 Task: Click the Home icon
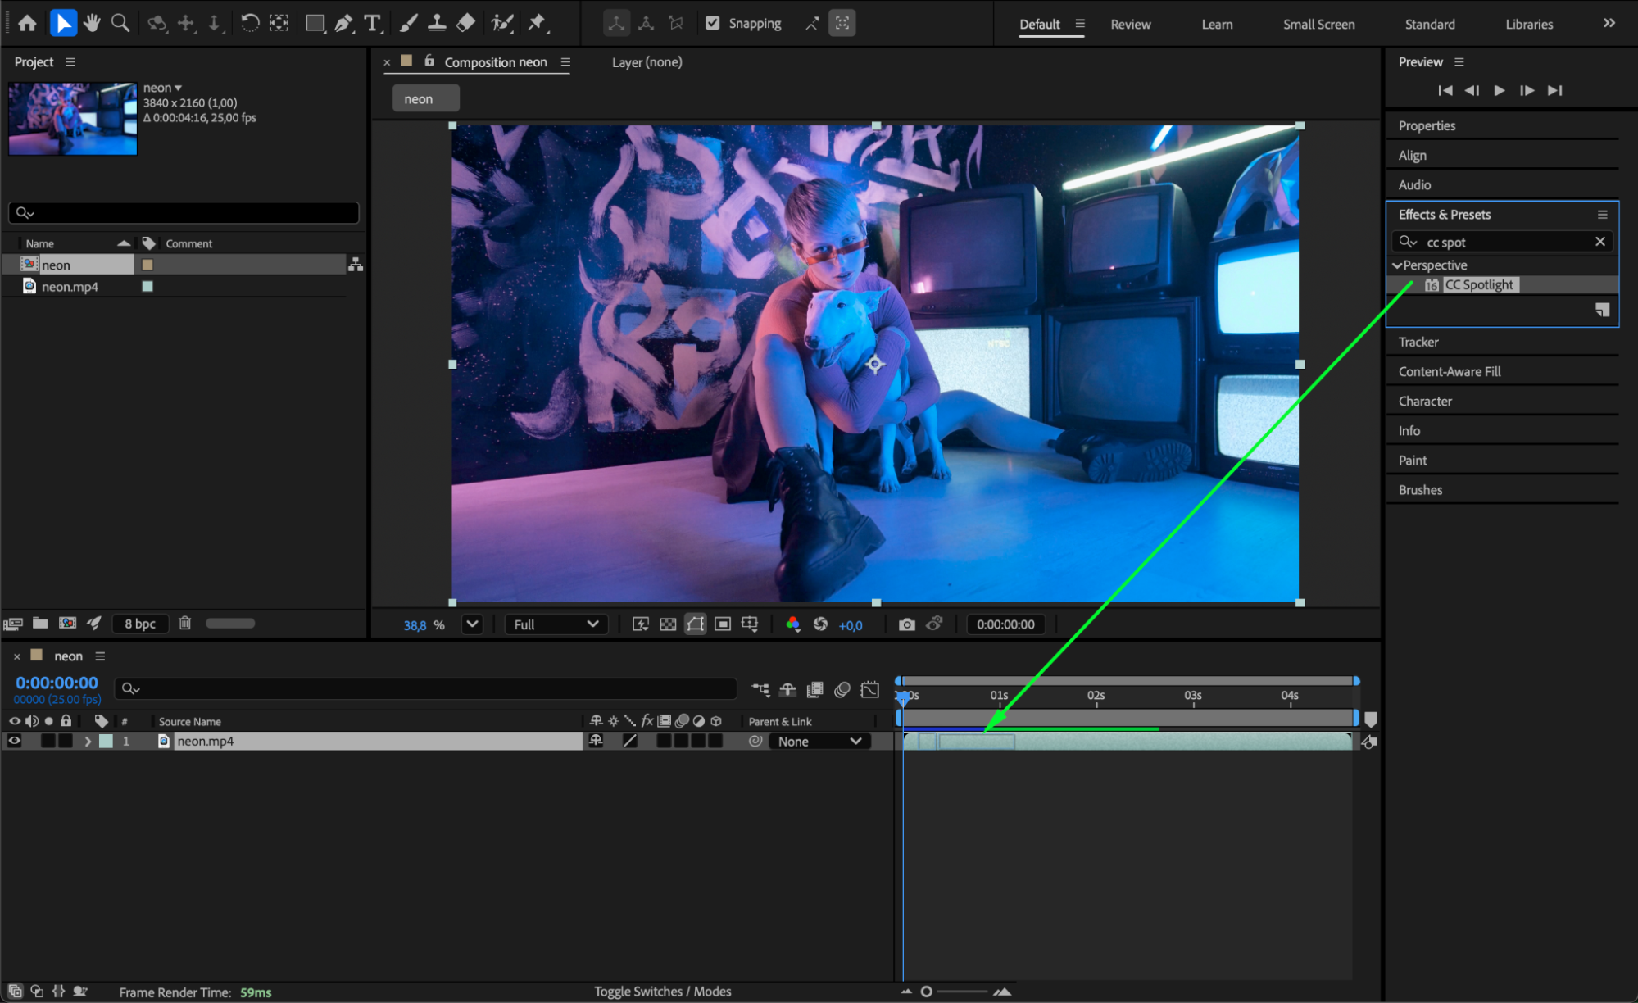point(27,23)
